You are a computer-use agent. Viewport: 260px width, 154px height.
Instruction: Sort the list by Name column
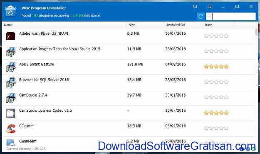tap(8, 25)
